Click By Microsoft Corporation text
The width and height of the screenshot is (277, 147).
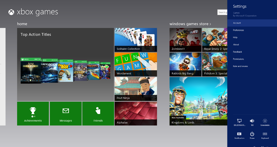[245, 16]
